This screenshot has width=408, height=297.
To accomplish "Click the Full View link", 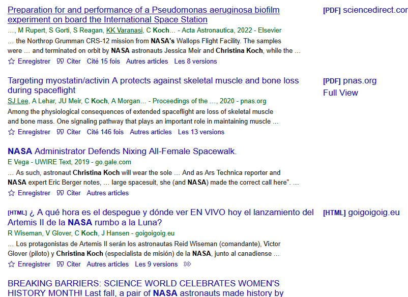I will tap(340, 93).
